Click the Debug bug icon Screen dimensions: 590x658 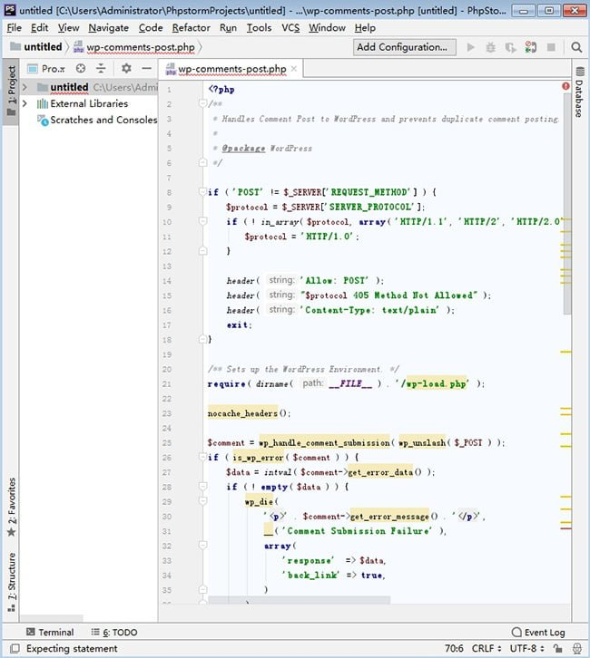[490, 47]
